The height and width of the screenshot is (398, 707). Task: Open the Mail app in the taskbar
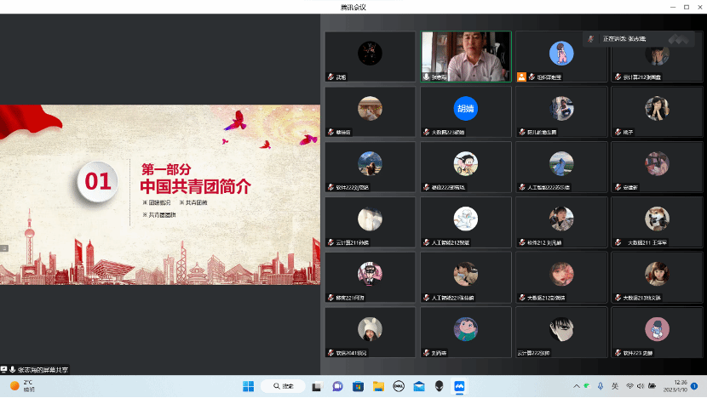pyautogui.click(x=418, y=386)
